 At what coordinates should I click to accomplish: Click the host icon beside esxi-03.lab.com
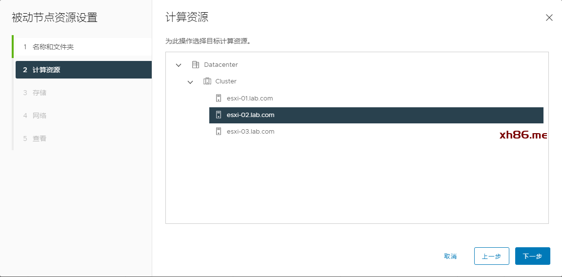click(x=219, y=132)
